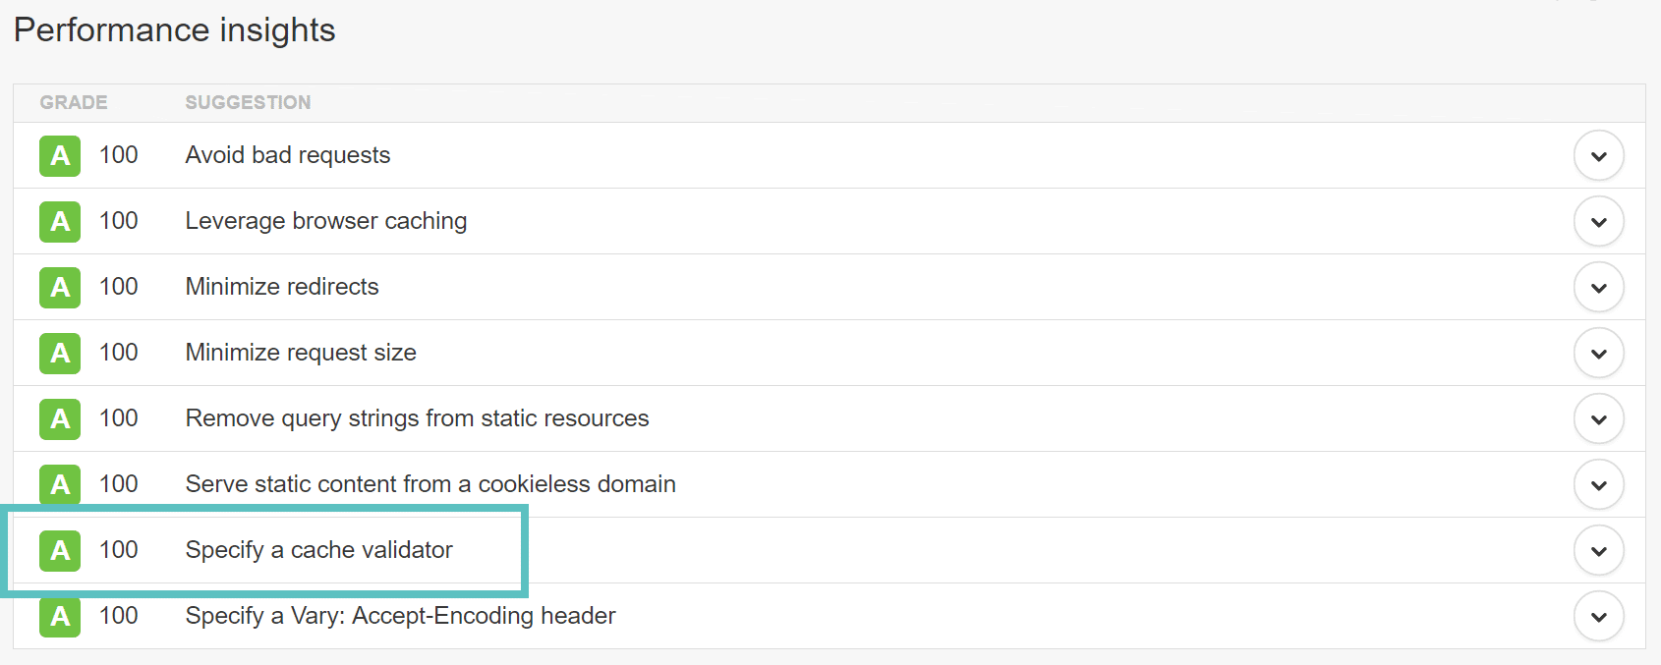Viewport: 1661px width, 665px height.
Task: Click the A grade icon for Specify a Vary header
Action: click(x=59, y=616)
